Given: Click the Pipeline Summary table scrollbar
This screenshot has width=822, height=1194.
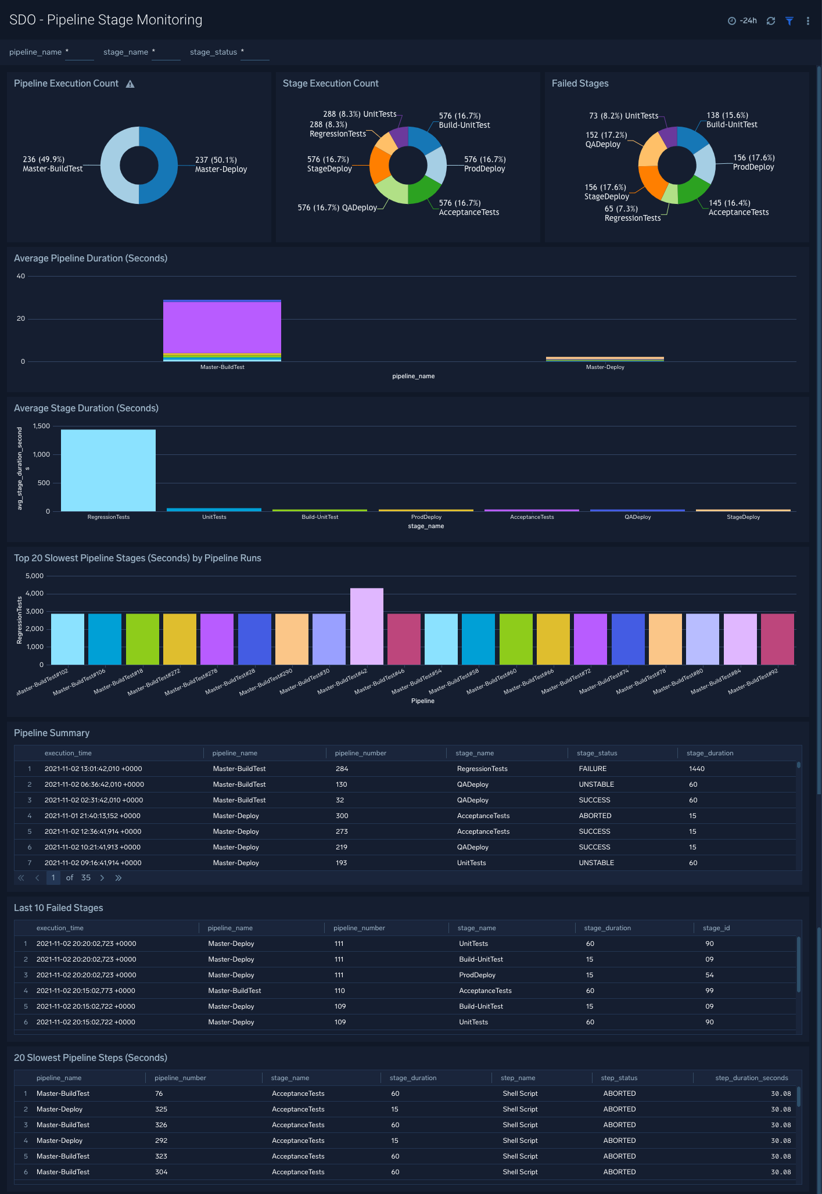Looking at the screenshot, I should coord(799,765).
